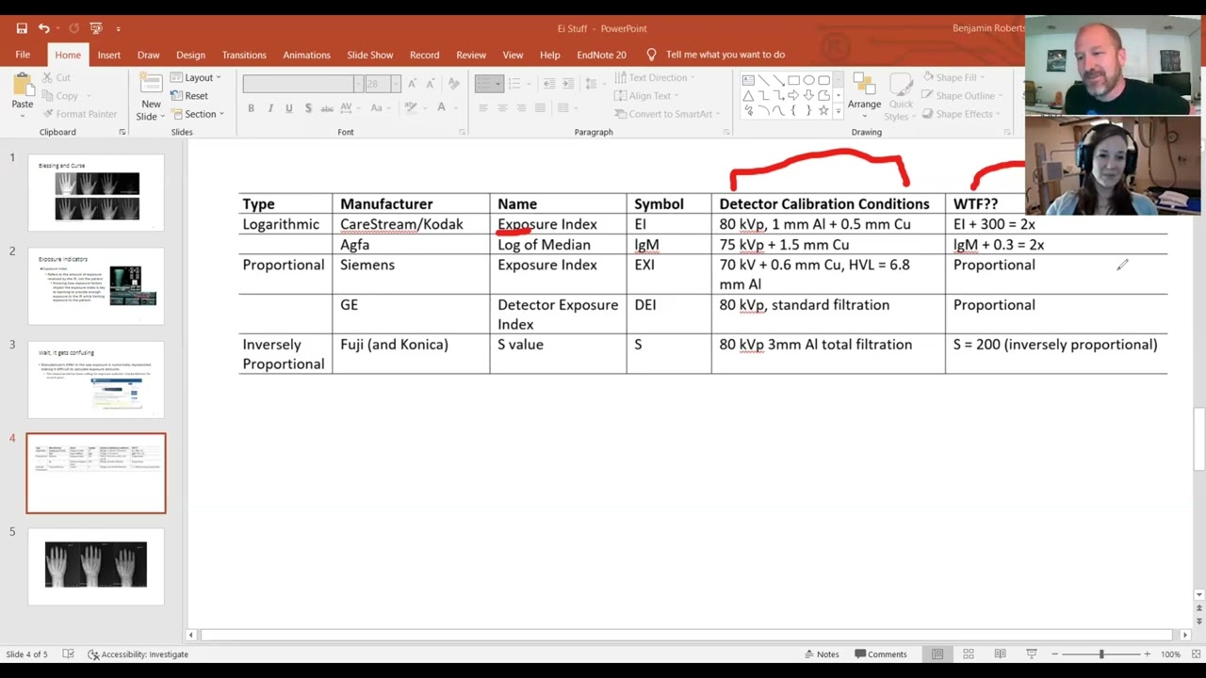Select slide 5 thumbnail with hand x-rays
The image size is (1206, 678).
96,566
